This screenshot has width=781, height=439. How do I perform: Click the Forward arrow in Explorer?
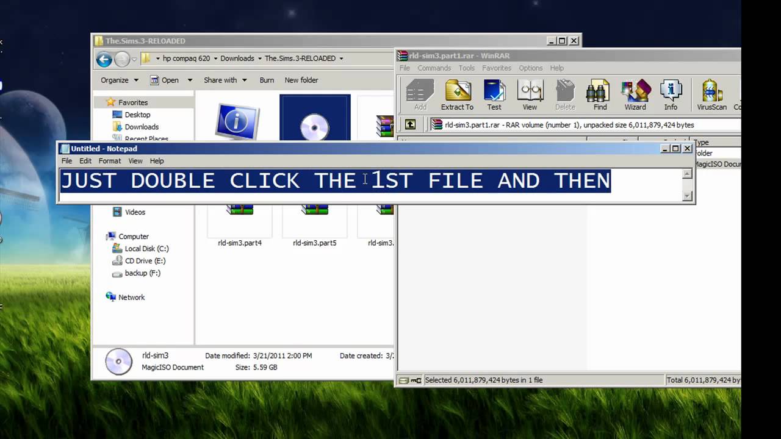pos(122,59)
